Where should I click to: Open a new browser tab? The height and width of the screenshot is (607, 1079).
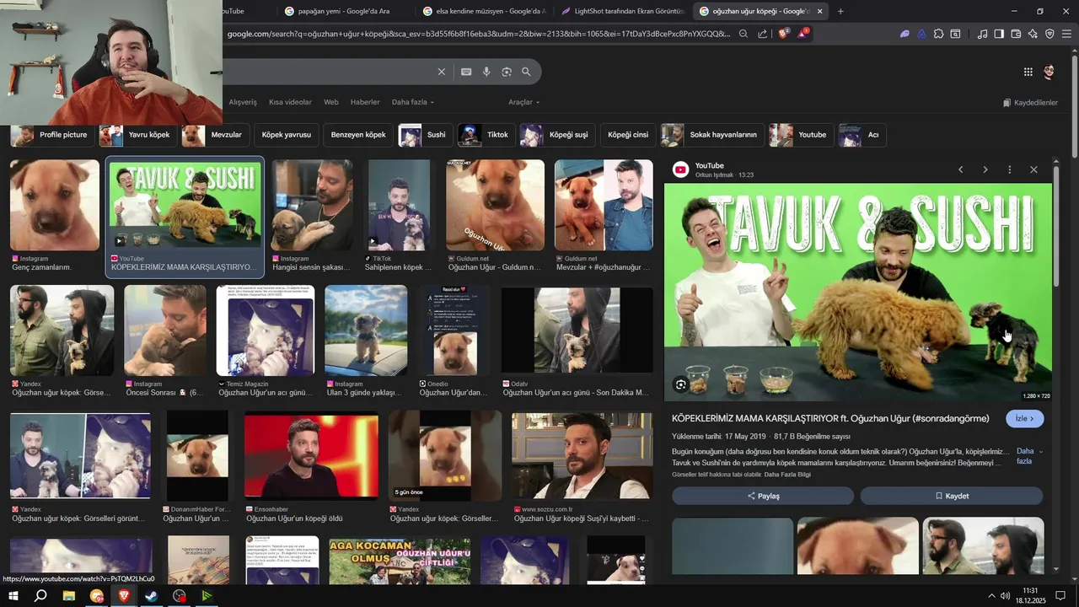840,11
